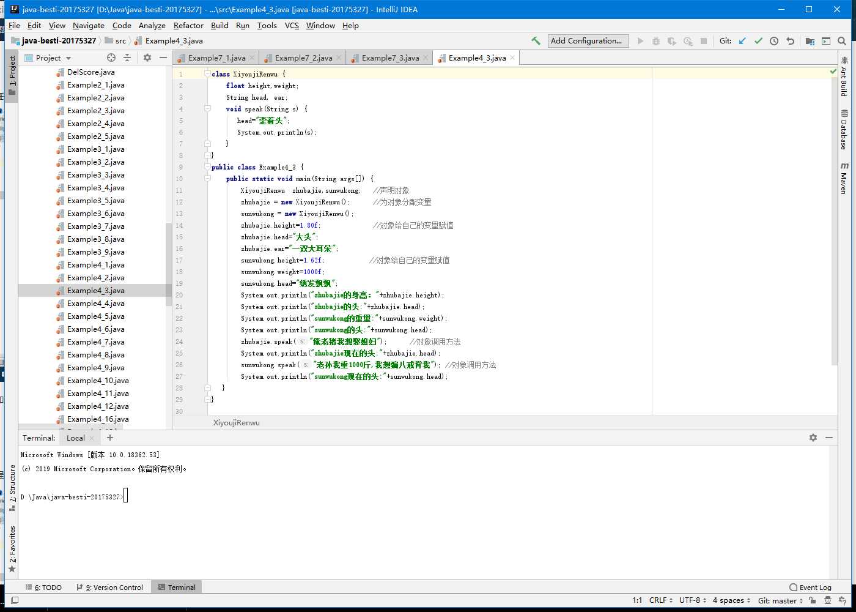Viewport: 856px width, 612px height.
Task: Open Terminal panel settings gear
Action: (x=813, y=438)
